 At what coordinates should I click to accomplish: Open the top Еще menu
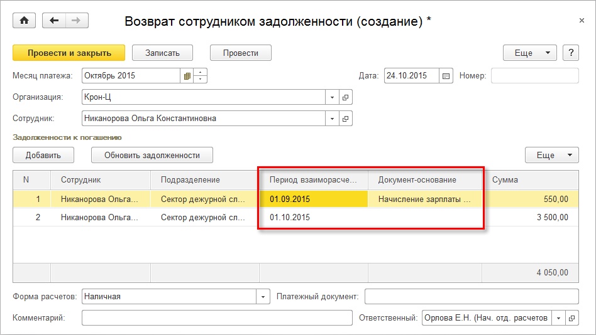(x=530, y=53)
